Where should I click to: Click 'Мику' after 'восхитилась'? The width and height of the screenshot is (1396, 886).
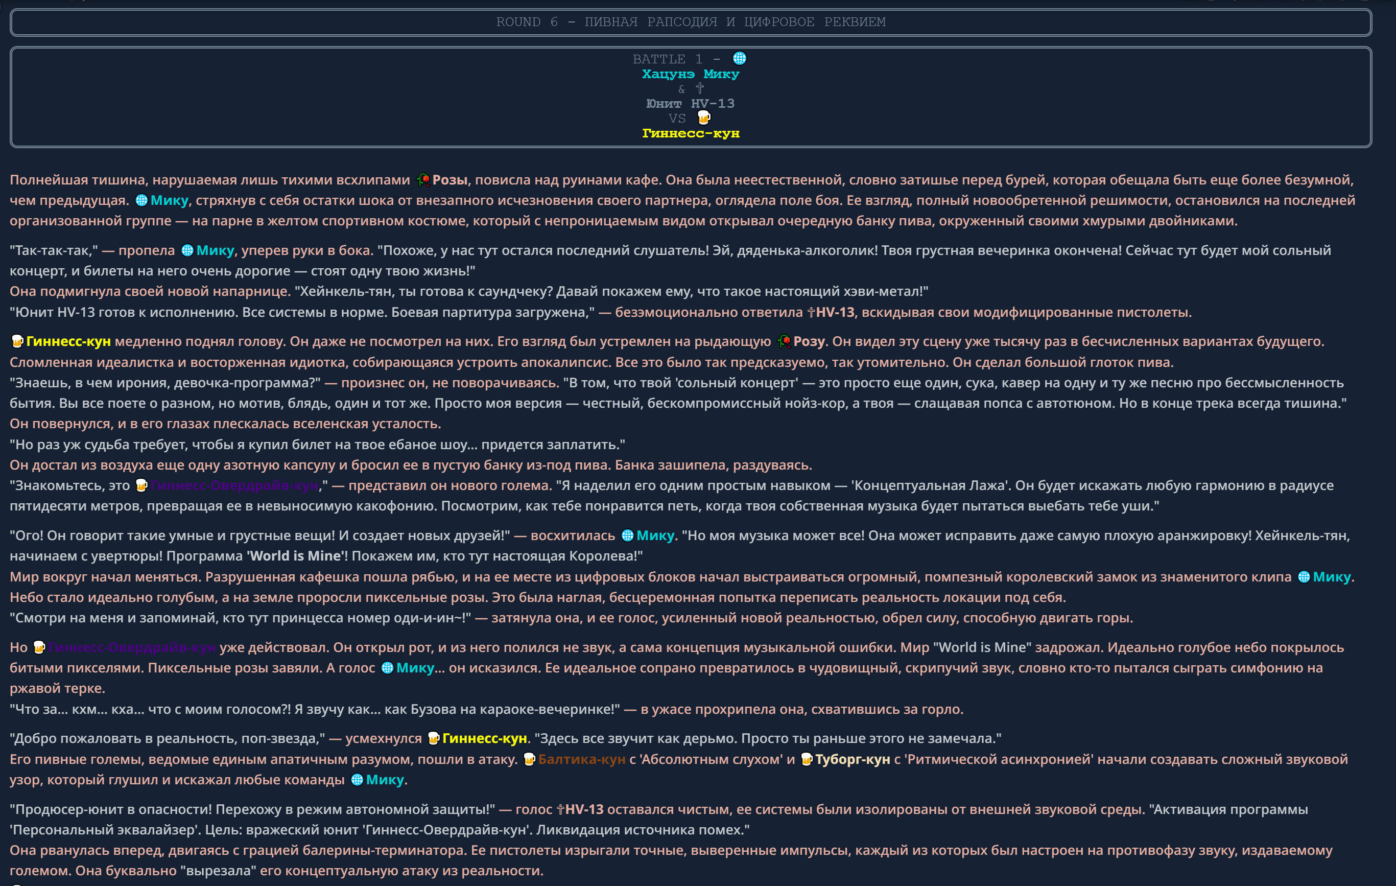click(x=655, y=536)
